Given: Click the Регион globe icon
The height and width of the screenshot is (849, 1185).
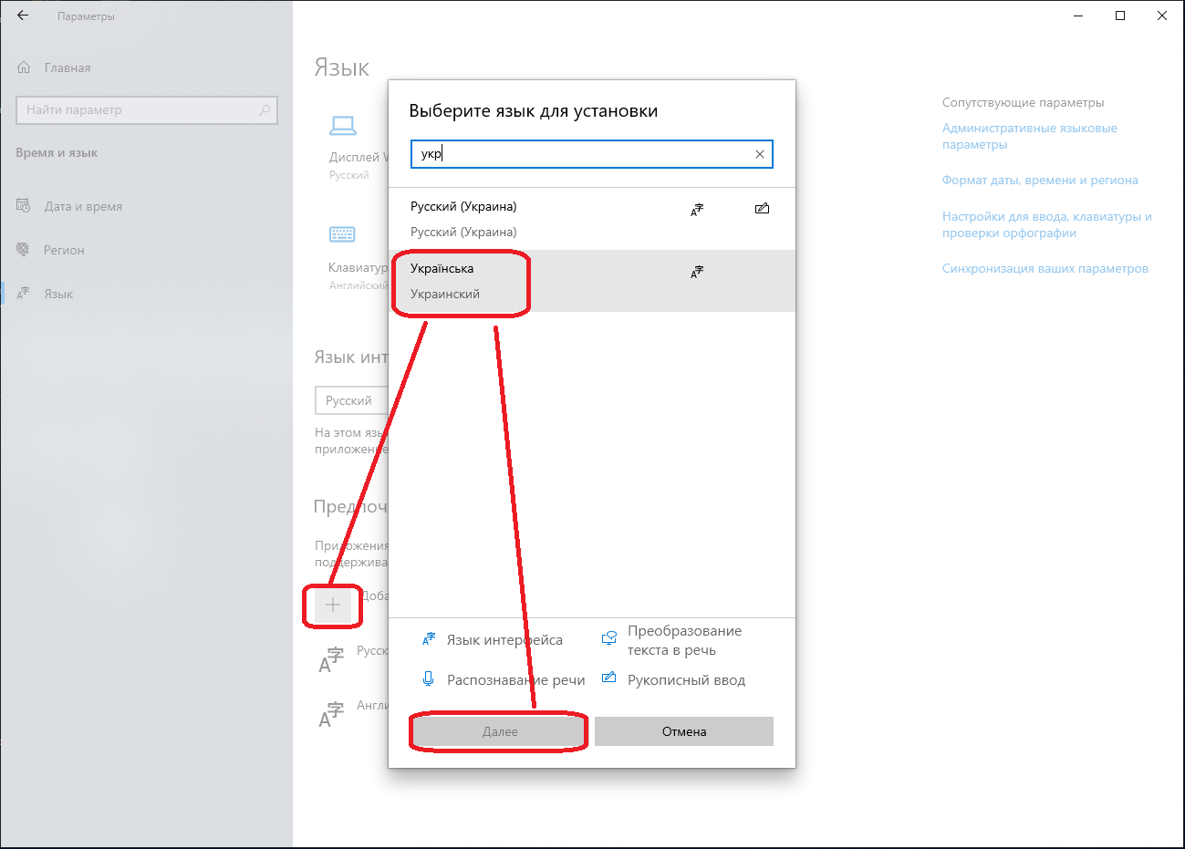Looking at the screenshot, I should tap(24, 249).
